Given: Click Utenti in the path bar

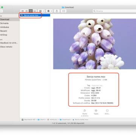Looking at the screenshot, I should [x=41, y=119].
